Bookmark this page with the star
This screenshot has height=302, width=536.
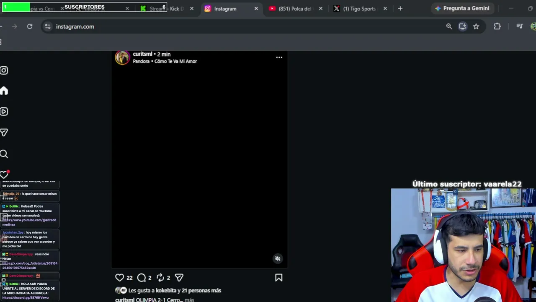pos(476,26)
